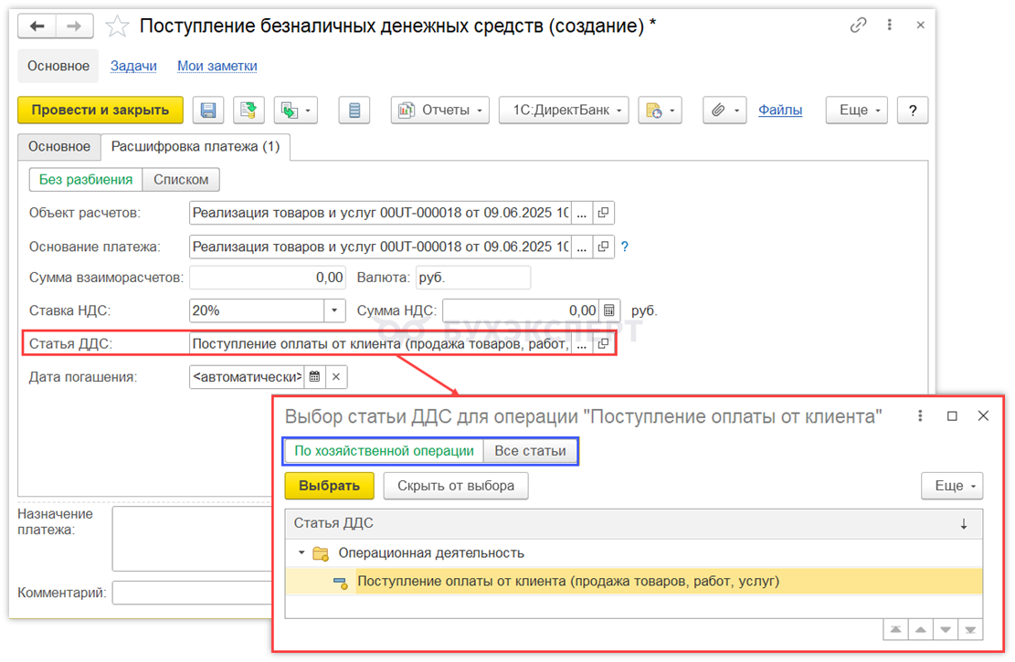Open the Мои заметки section
1015x662 pixels.
217,66
